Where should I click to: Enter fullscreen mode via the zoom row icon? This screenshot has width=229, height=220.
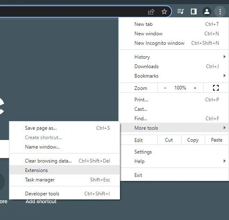[216, 88]
